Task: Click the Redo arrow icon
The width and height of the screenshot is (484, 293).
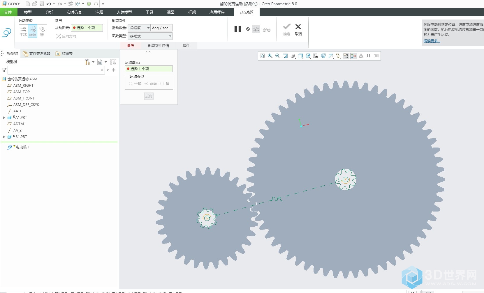Action: [x=60, y=4]
